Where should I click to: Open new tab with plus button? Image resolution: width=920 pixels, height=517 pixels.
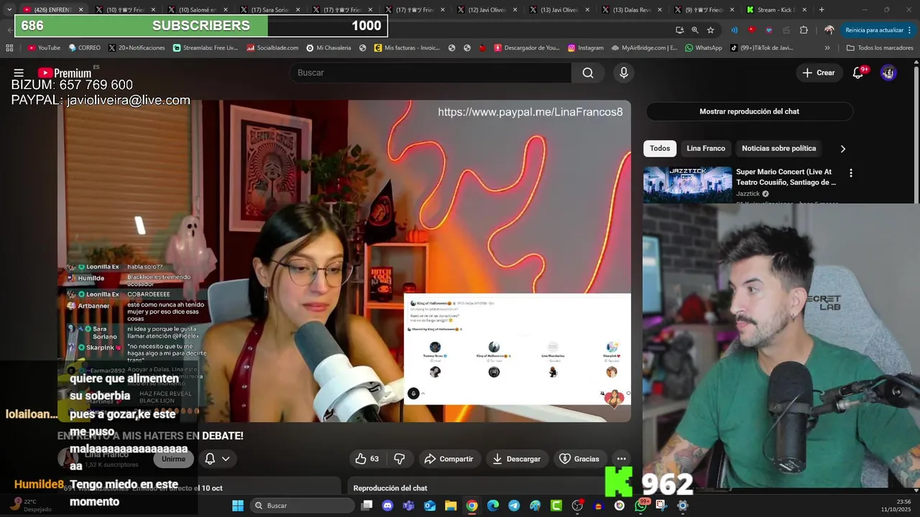pos(822,9)
